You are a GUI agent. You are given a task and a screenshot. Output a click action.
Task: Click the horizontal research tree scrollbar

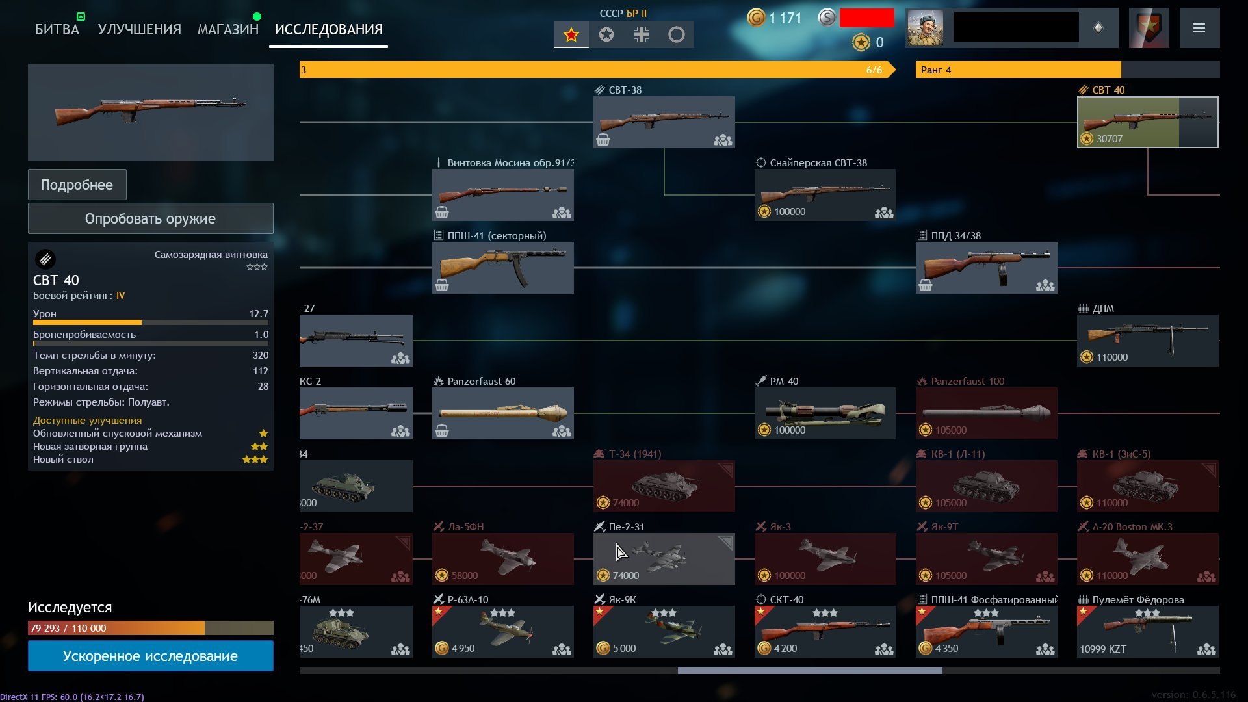click(x=810, y=670)
